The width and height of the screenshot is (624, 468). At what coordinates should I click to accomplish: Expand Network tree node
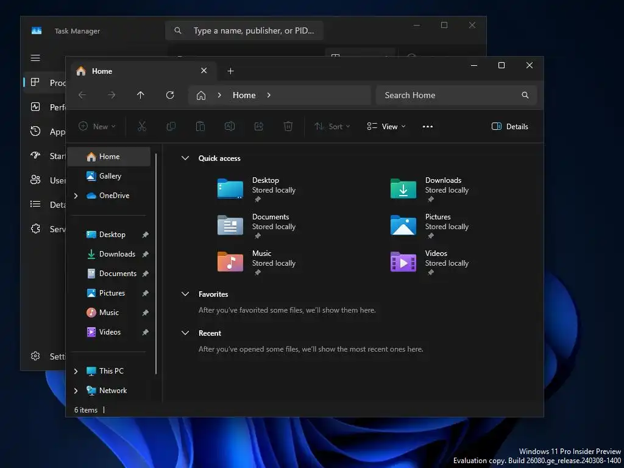pyautogui.click(x=76, y=391)
